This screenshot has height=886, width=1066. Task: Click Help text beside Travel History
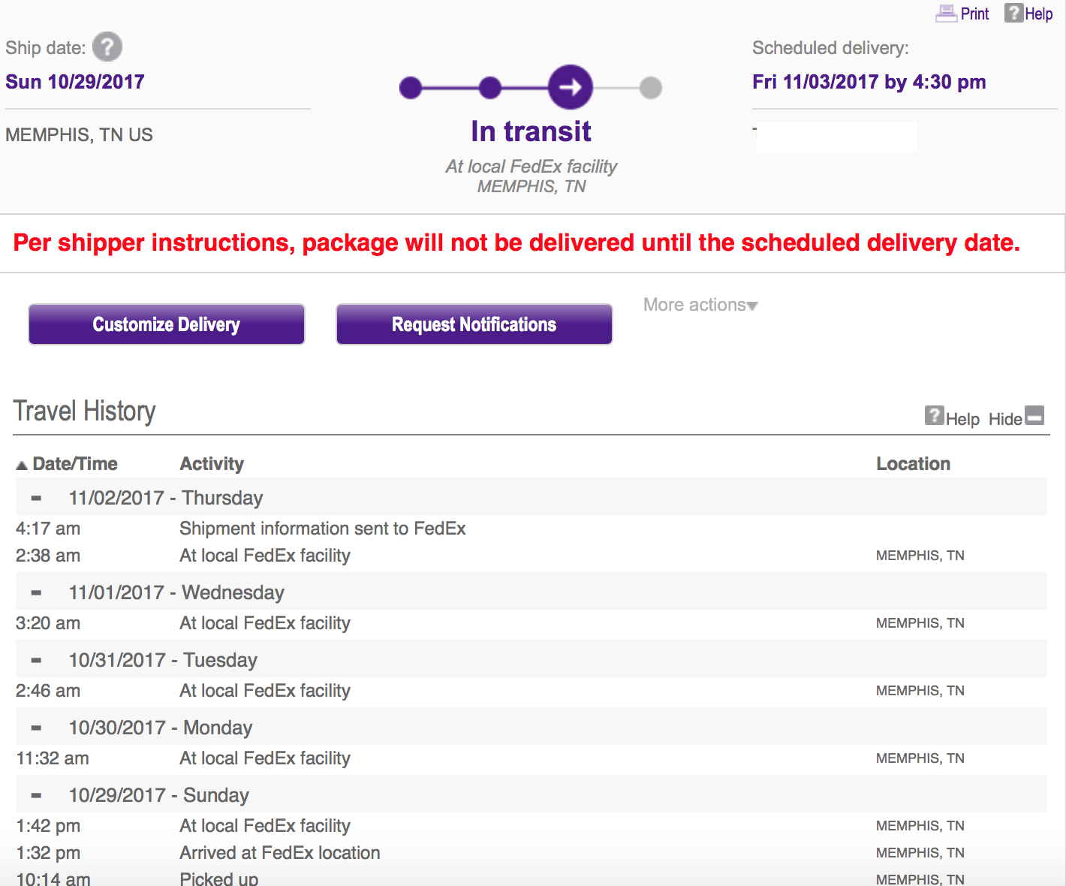click(962, 419)
